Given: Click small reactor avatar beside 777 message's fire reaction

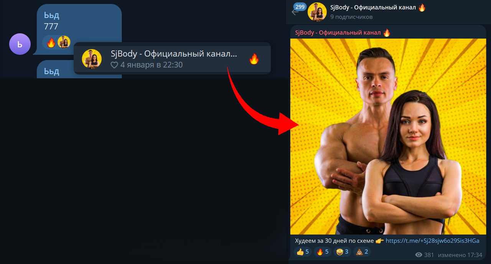Looking at the screenshot, I should 64,42.
